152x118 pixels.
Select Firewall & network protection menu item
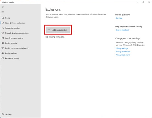(x=15, y=33)
